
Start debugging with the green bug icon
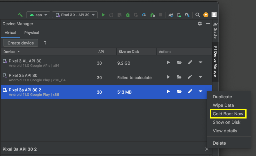[127, 15]
